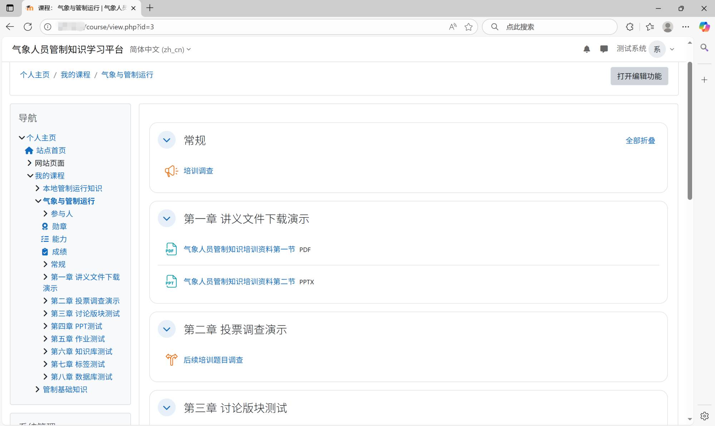Click the PDF file icon for 第一节
The height and width of the screenshot is (426, 715).
click(171, 249)
